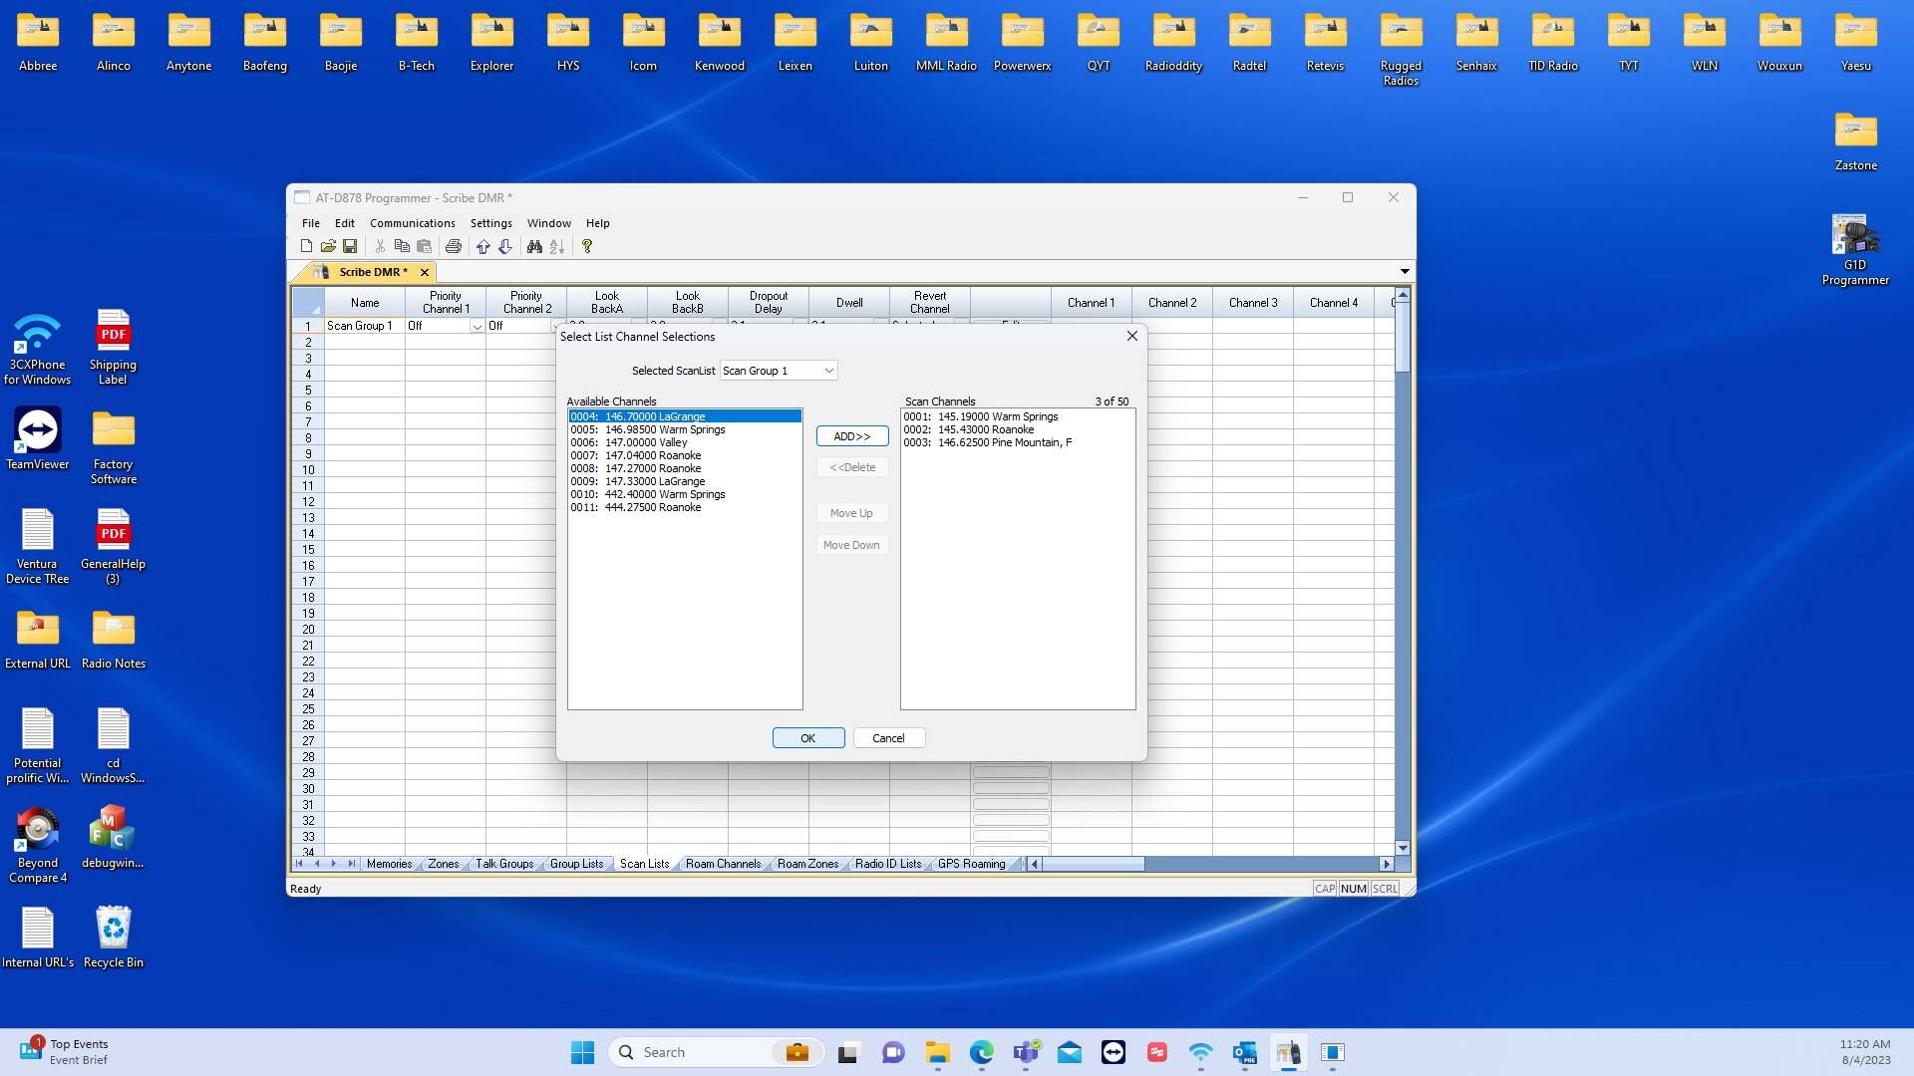The image size is (1914, 1076).
Task: Open the File menu
Action: tap(311, 223)
